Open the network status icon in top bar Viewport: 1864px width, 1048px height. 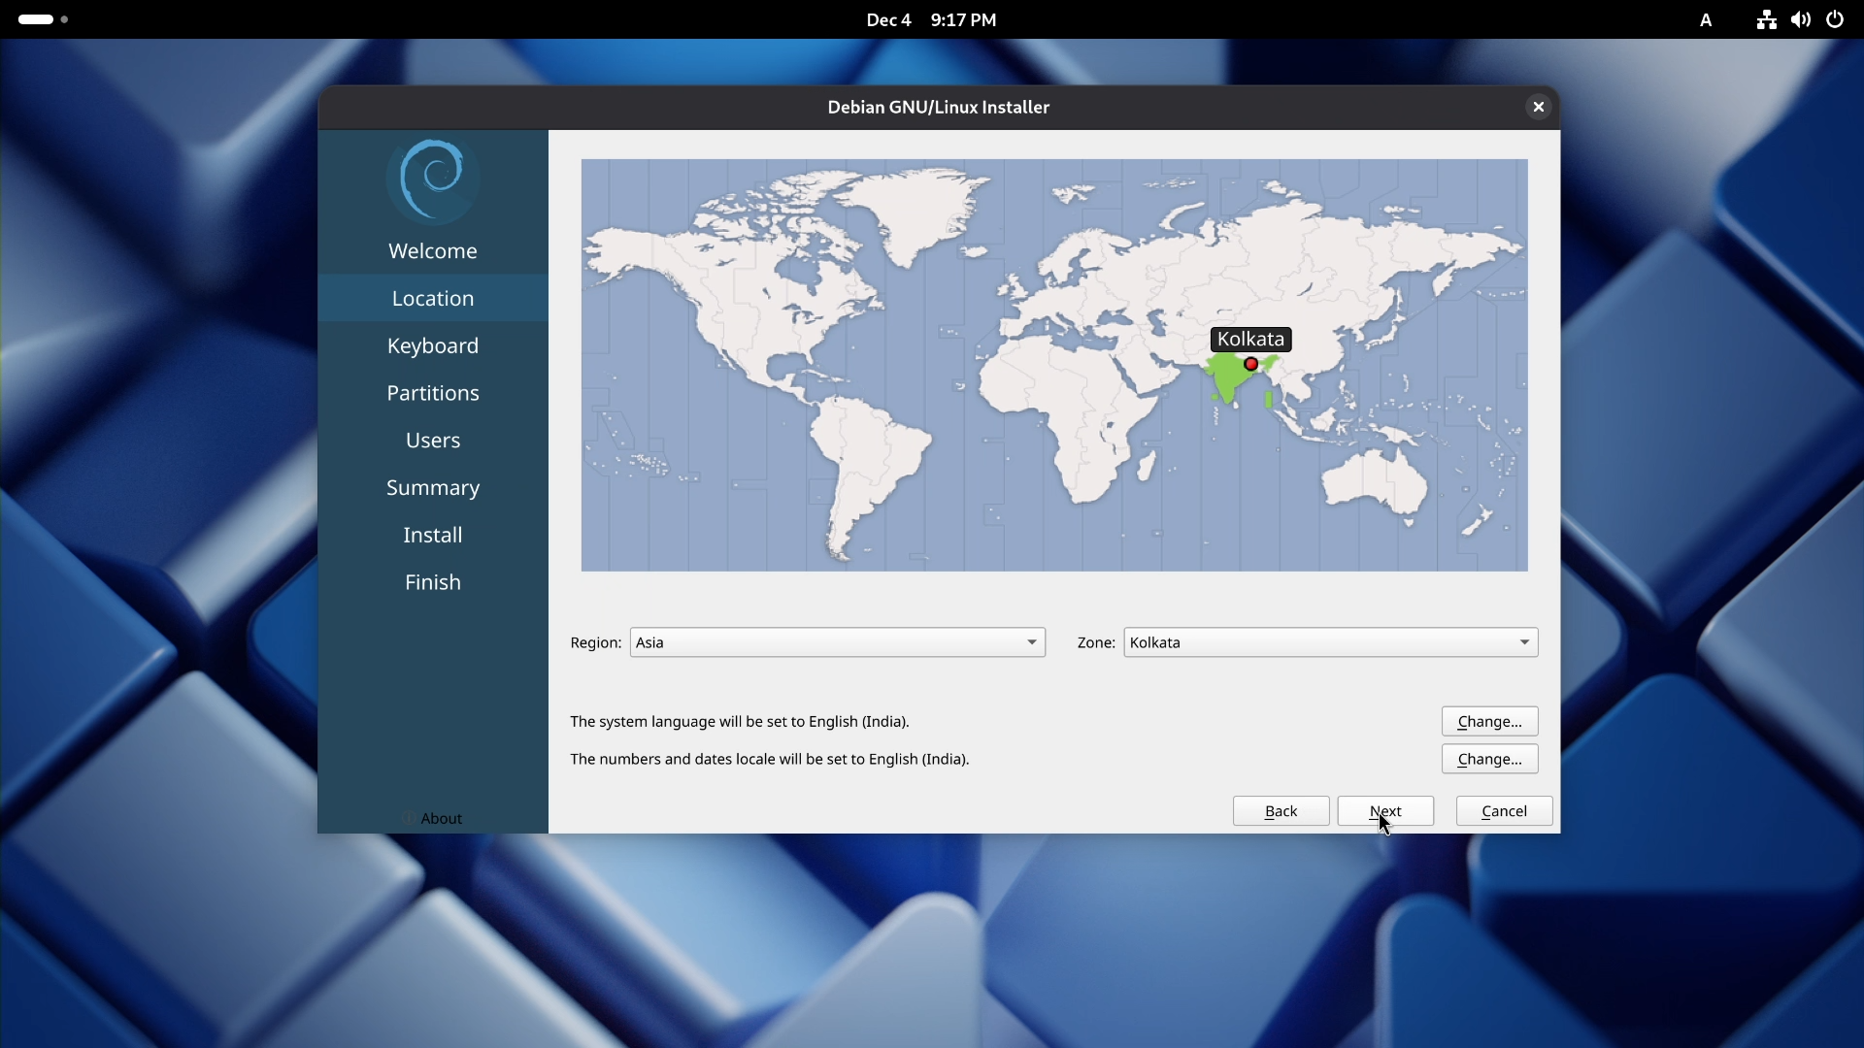pos(1765,19)
